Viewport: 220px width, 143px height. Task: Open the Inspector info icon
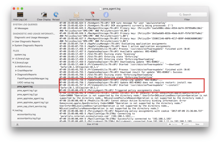tap(106, 15)
